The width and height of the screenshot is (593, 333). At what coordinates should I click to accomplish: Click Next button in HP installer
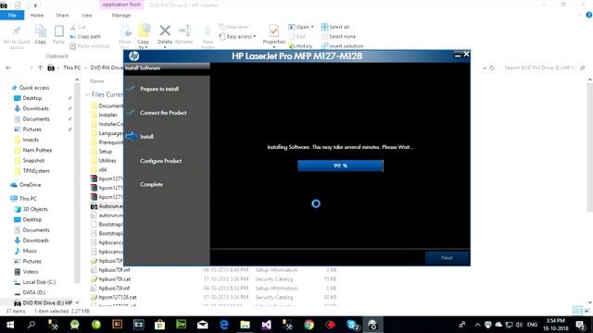pyautogui.click(x=447, y=258)
